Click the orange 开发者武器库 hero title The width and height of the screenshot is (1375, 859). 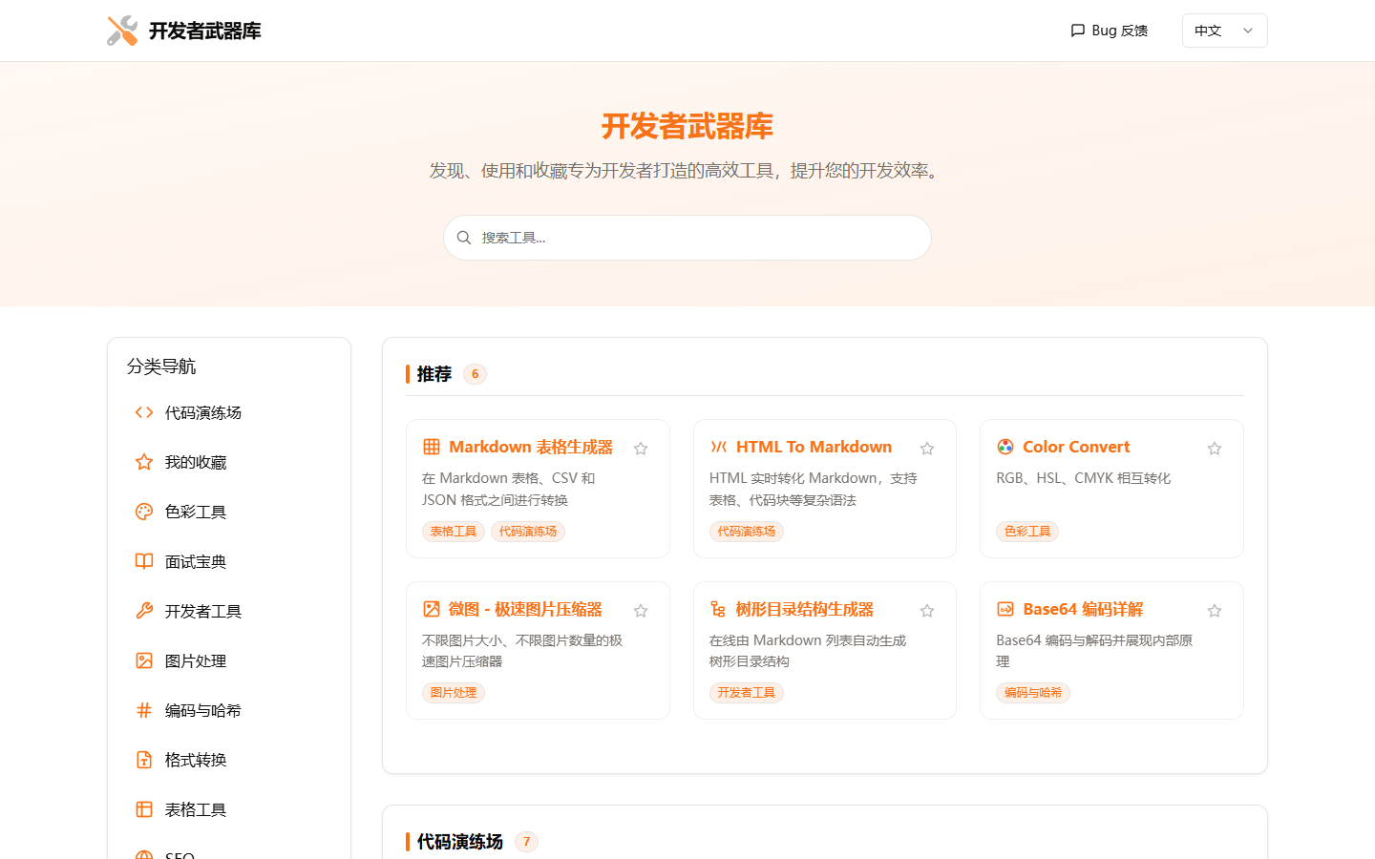[687, 126]
